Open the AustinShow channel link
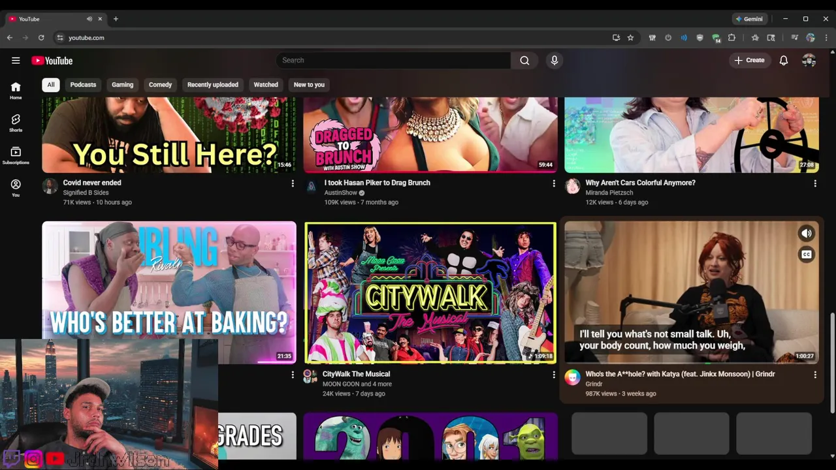The height and width of the screenshot is (470, 836). coord(340,193)
